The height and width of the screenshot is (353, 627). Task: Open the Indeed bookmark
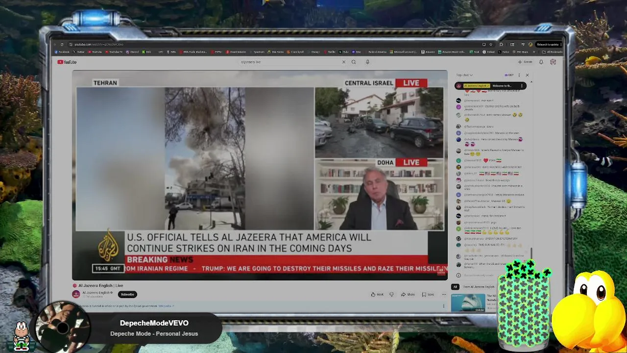click(x=489, y=52)
